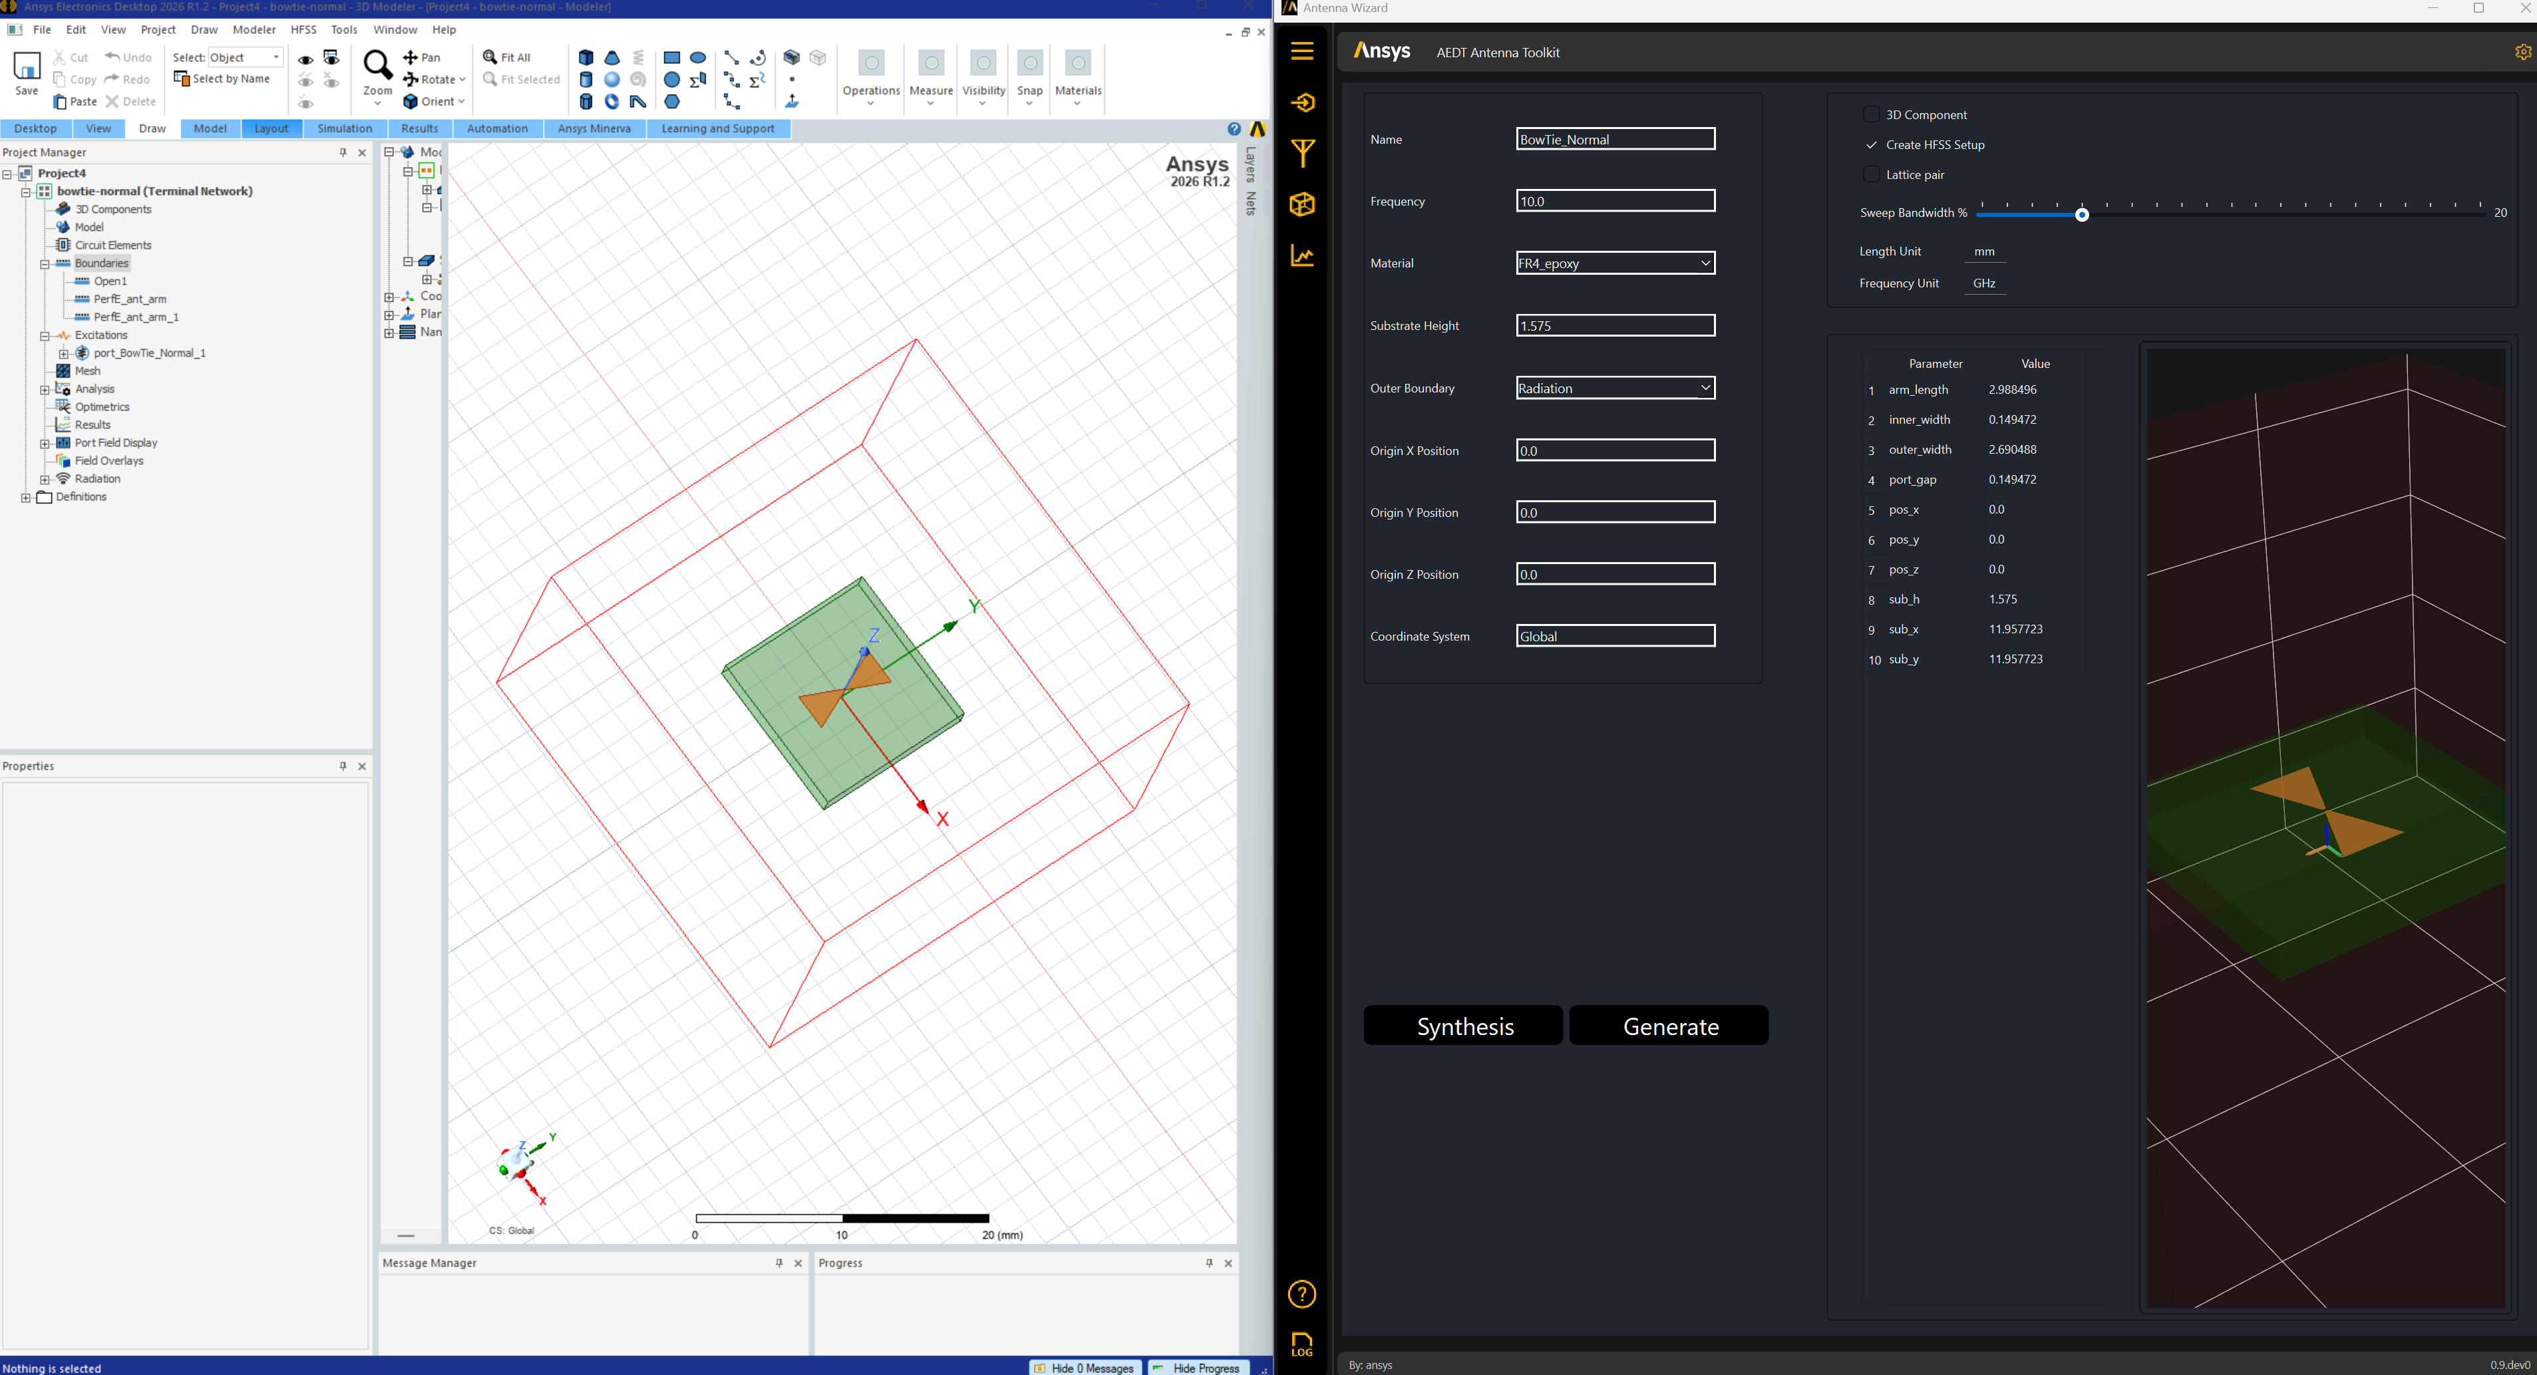The width and height of the screenshot is (2537, 1375).
Task: Click Hide Progress in status bar
Action: [x=1198, y=1367]
